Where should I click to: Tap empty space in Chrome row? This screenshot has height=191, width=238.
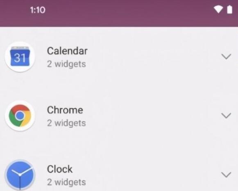point(152,116)
